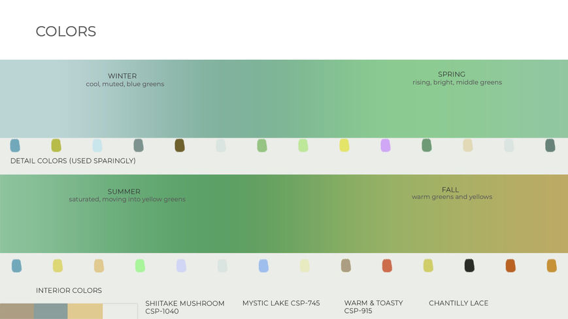The width and height of the screenshot is (568, 319).
Task: Select the black swatch under the Fall band
Action: (469, 266)
